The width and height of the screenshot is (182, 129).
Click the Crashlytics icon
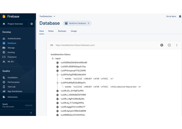[x=4, y=78]
